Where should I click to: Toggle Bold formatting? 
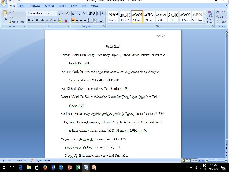29,20
